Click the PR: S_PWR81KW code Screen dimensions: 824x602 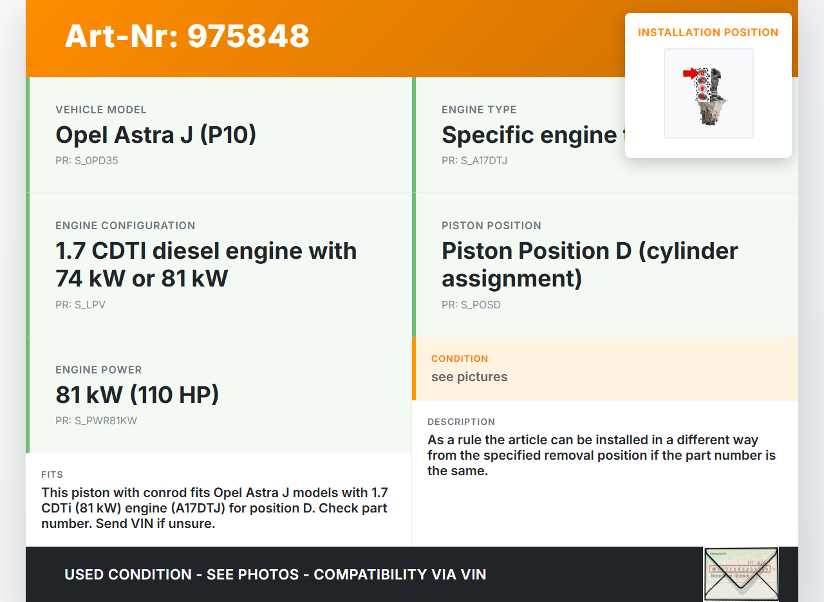tap(96, 421)
